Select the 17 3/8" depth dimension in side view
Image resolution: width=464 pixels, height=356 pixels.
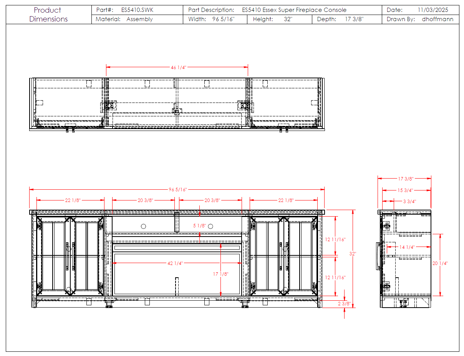click(x=405, y=179)
